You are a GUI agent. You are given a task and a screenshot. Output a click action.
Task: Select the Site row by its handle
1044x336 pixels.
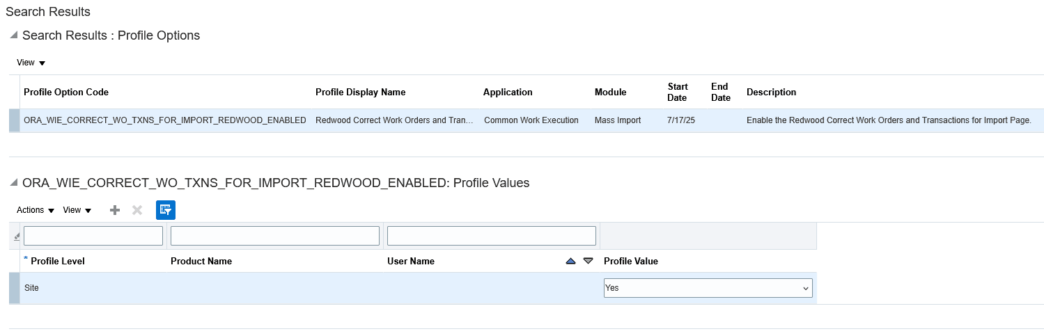click(14, 288)
